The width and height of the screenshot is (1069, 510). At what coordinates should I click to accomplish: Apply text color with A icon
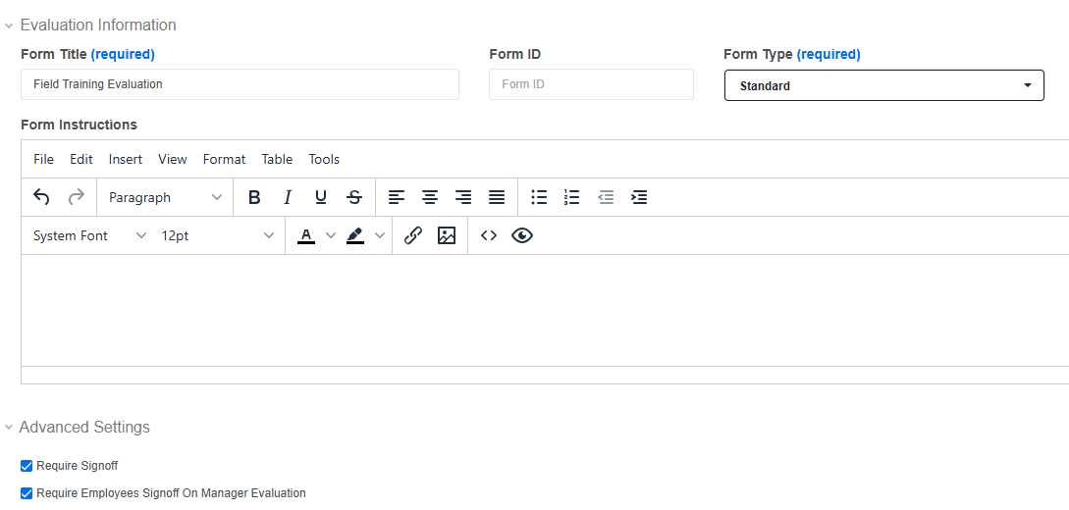(306, 235)
